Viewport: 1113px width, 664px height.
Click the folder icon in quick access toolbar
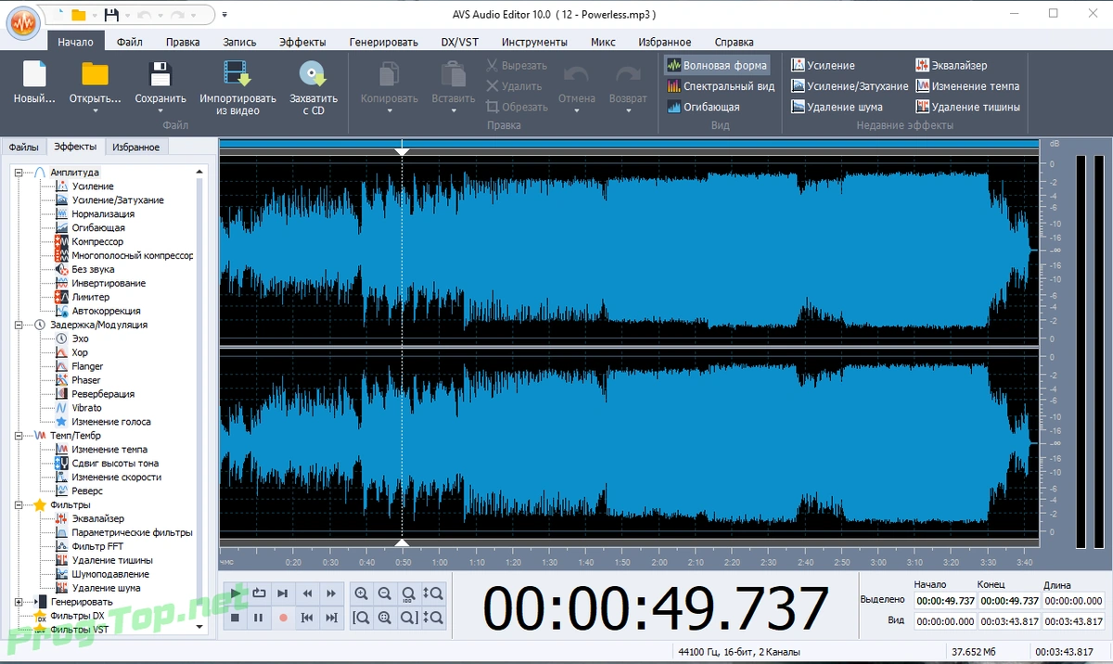[79, 15]
